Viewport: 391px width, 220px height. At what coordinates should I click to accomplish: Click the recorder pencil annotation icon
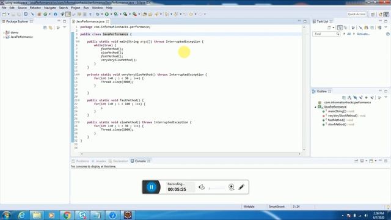241,187
